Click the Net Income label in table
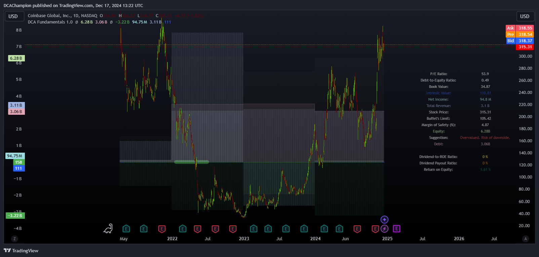 [438, 99]
